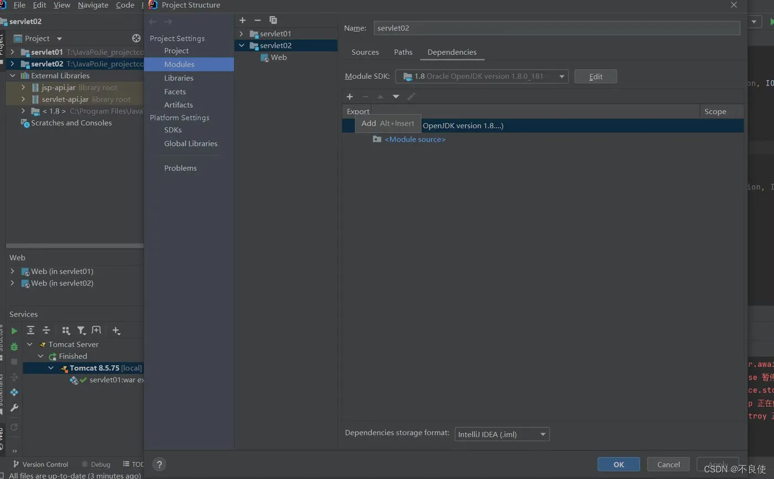Click the Back navigation arrow in Project Structure
This screenshot has width=774, height=479.
coord(153,22)
